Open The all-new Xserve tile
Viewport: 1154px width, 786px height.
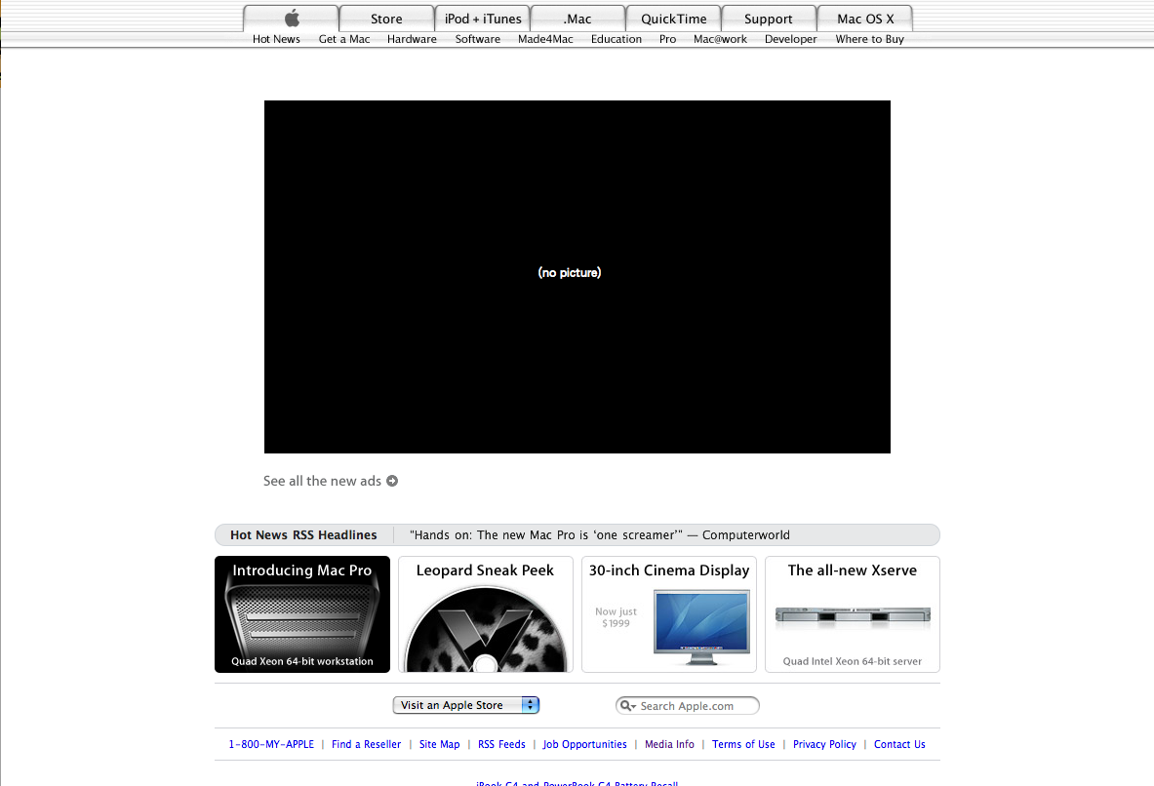[x=853, y=614]
